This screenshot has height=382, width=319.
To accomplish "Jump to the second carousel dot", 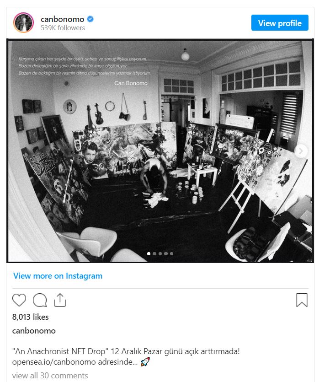I will point(154,253).
